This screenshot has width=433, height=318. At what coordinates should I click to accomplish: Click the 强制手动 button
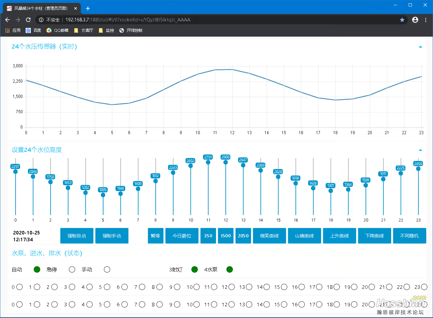tap(112, 236)
